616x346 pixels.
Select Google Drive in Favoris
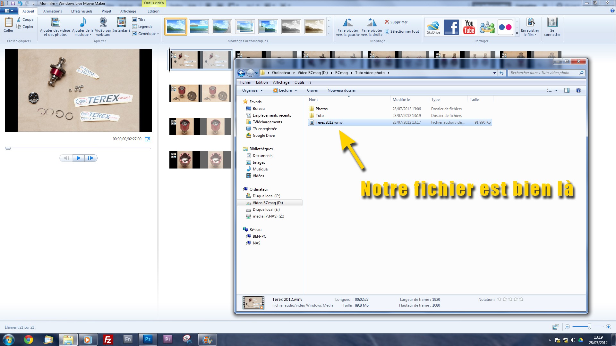pos(263,136)
